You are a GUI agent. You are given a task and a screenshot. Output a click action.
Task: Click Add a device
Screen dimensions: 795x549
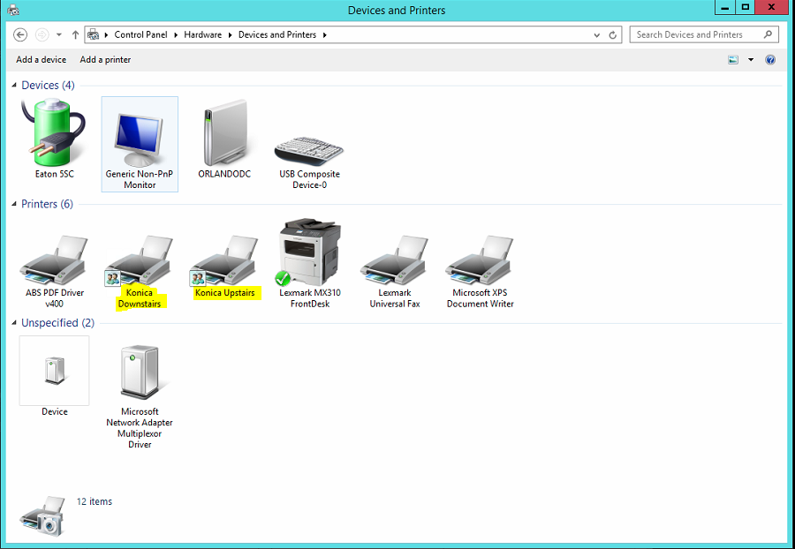point(41,60)
